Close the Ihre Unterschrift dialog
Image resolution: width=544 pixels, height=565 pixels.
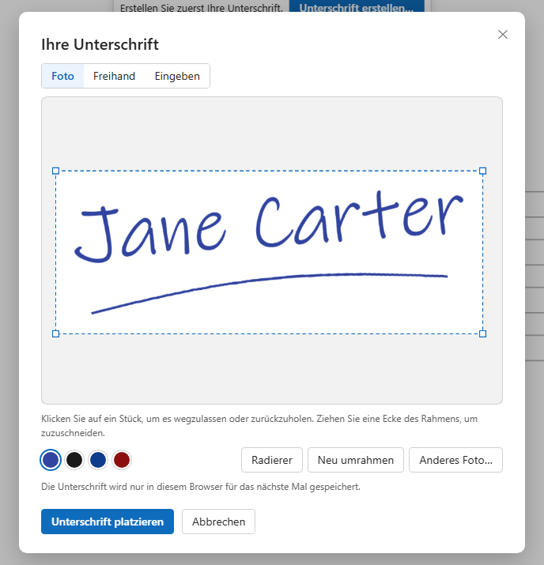click(503, 35)
